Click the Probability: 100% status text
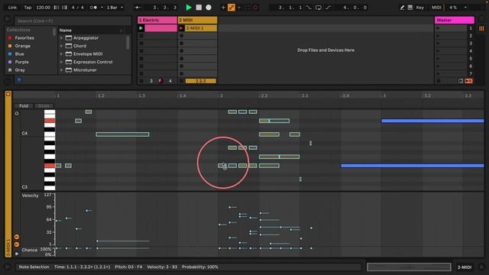 click(200, 267)
